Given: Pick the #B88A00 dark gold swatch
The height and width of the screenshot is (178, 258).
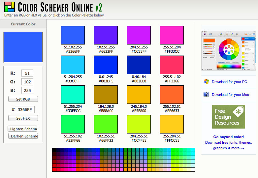Looking at the screenshot, I should click(106, 95).
